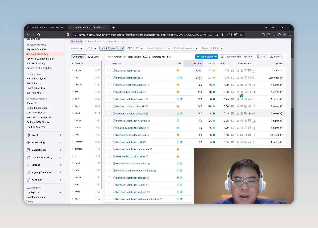Open SERP view icon for bamboo toothbrush holder
The image size is (318, 228).
(x=233, y=99)
